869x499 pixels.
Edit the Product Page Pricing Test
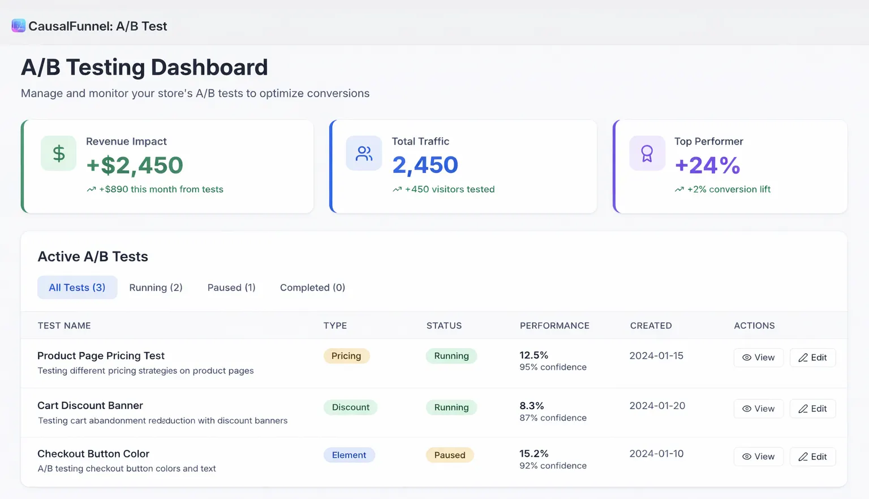812,358
